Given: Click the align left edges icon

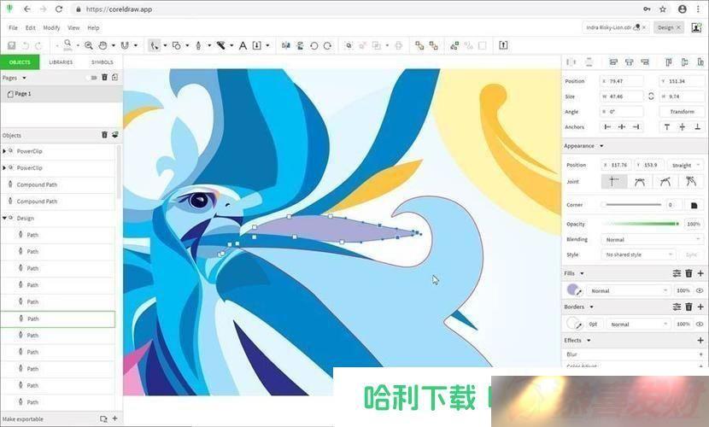Looking at the screenshot, I should click(613, 61).
